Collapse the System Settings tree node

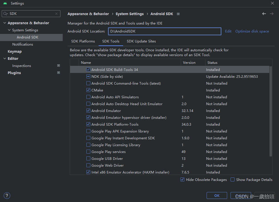(9, 30)
